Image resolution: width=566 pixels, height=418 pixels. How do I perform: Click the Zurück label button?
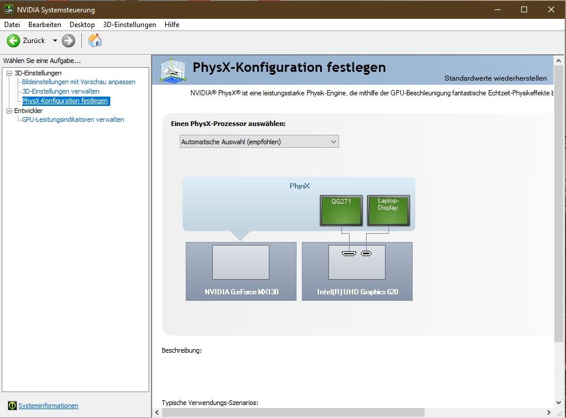[x=34, y=41]
